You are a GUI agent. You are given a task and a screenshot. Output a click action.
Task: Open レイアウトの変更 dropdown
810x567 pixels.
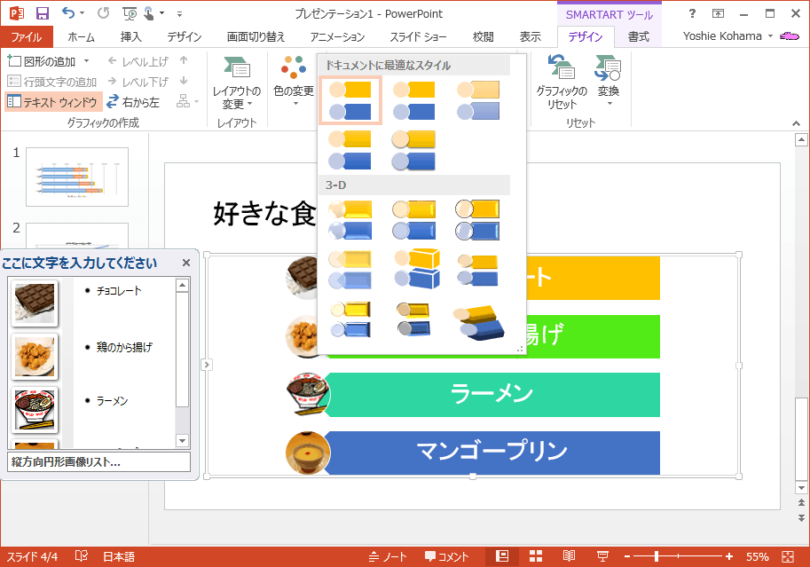tap(237, 83)
